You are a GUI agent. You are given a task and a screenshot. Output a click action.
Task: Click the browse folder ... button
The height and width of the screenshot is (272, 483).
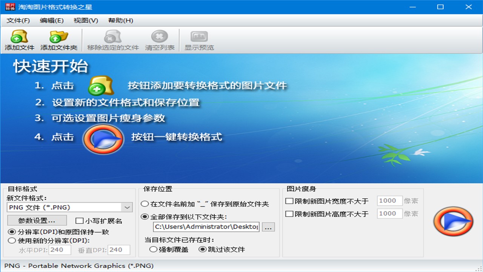click(x=268, y=227)
